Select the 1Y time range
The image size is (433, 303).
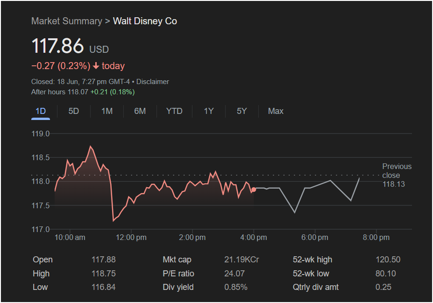pyautogui.click(x=209, y=111)
